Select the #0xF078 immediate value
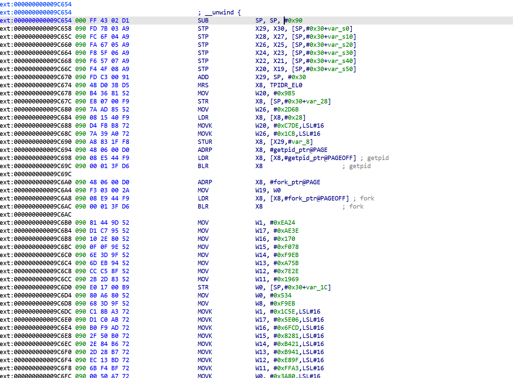Image resolution: width=513 pixels, height=378 pixels. (x=286, y=247)
